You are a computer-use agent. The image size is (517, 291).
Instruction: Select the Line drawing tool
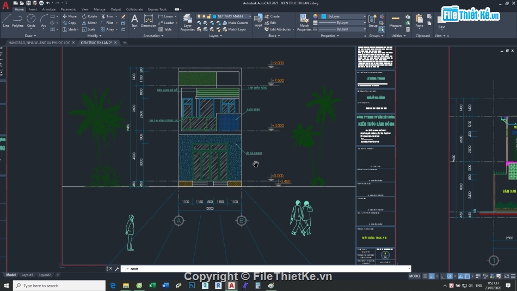6,21
